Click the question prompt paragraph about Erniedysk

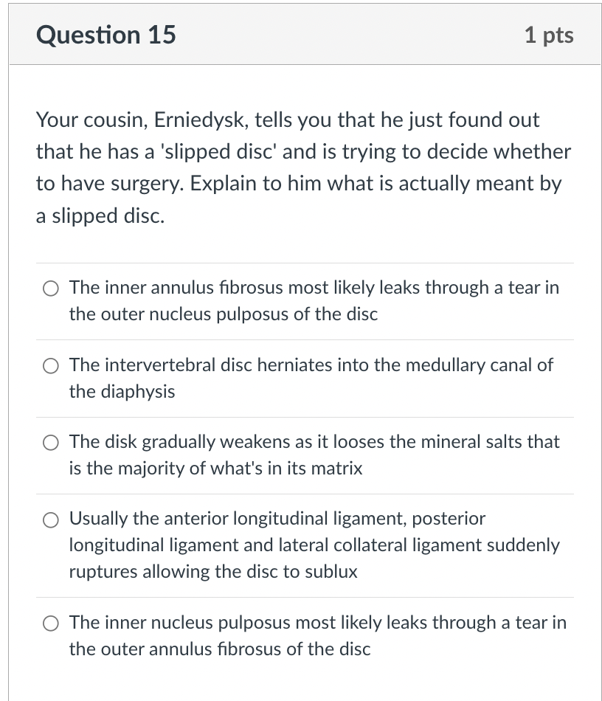point(303,168)
